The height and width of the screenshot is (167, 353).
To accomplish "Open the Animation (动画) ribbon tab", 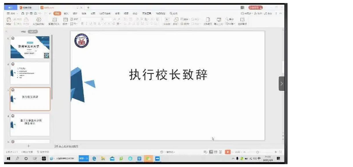I will [93, 13].
